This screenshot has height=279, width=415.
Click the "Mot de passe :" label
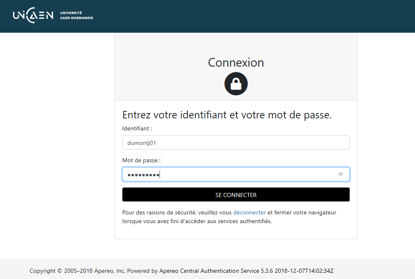tap(141, 160)
